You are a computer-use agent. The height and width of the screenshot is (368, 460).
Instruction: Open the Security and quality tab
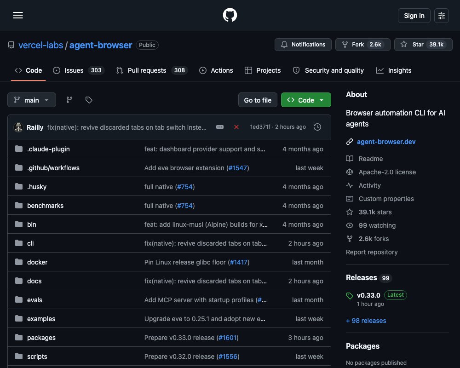coord(328,70)
